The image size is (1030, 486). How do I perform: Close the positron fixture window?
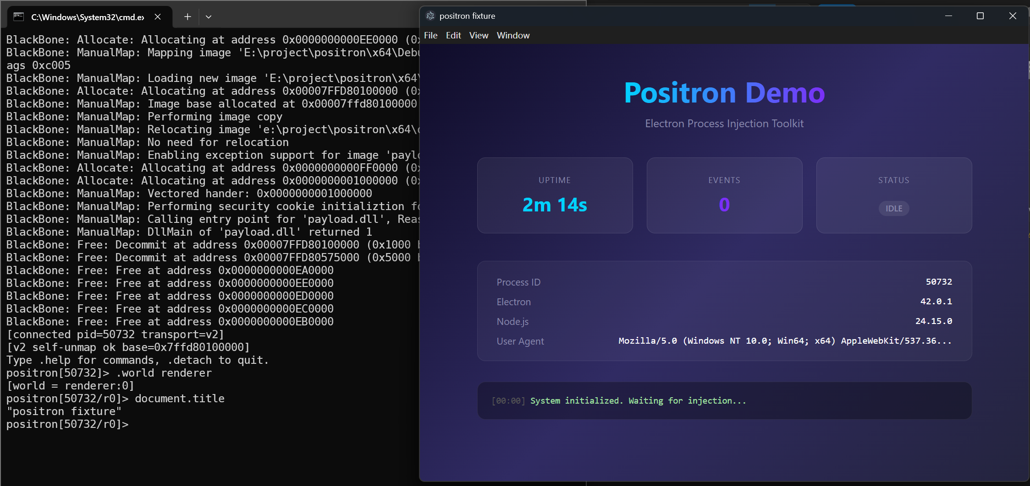(x=1013, y=16)
